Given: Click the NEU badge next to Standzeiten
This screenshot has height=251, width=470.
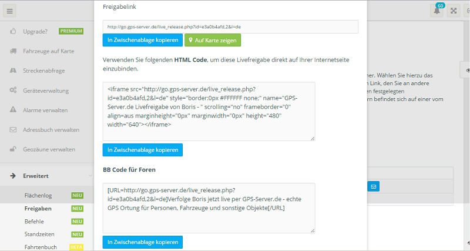Looking at the screenshot, I should click(x=78, y=234).
